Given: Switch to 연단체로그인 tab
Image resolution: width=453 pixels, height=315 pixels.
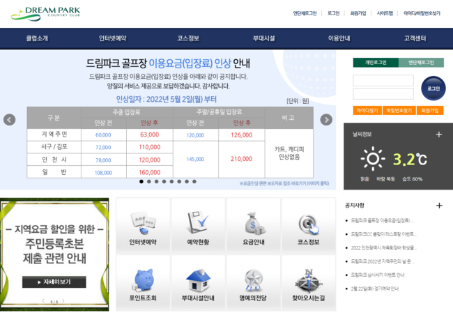Looking at the screenshot, I should coord(421,63).
